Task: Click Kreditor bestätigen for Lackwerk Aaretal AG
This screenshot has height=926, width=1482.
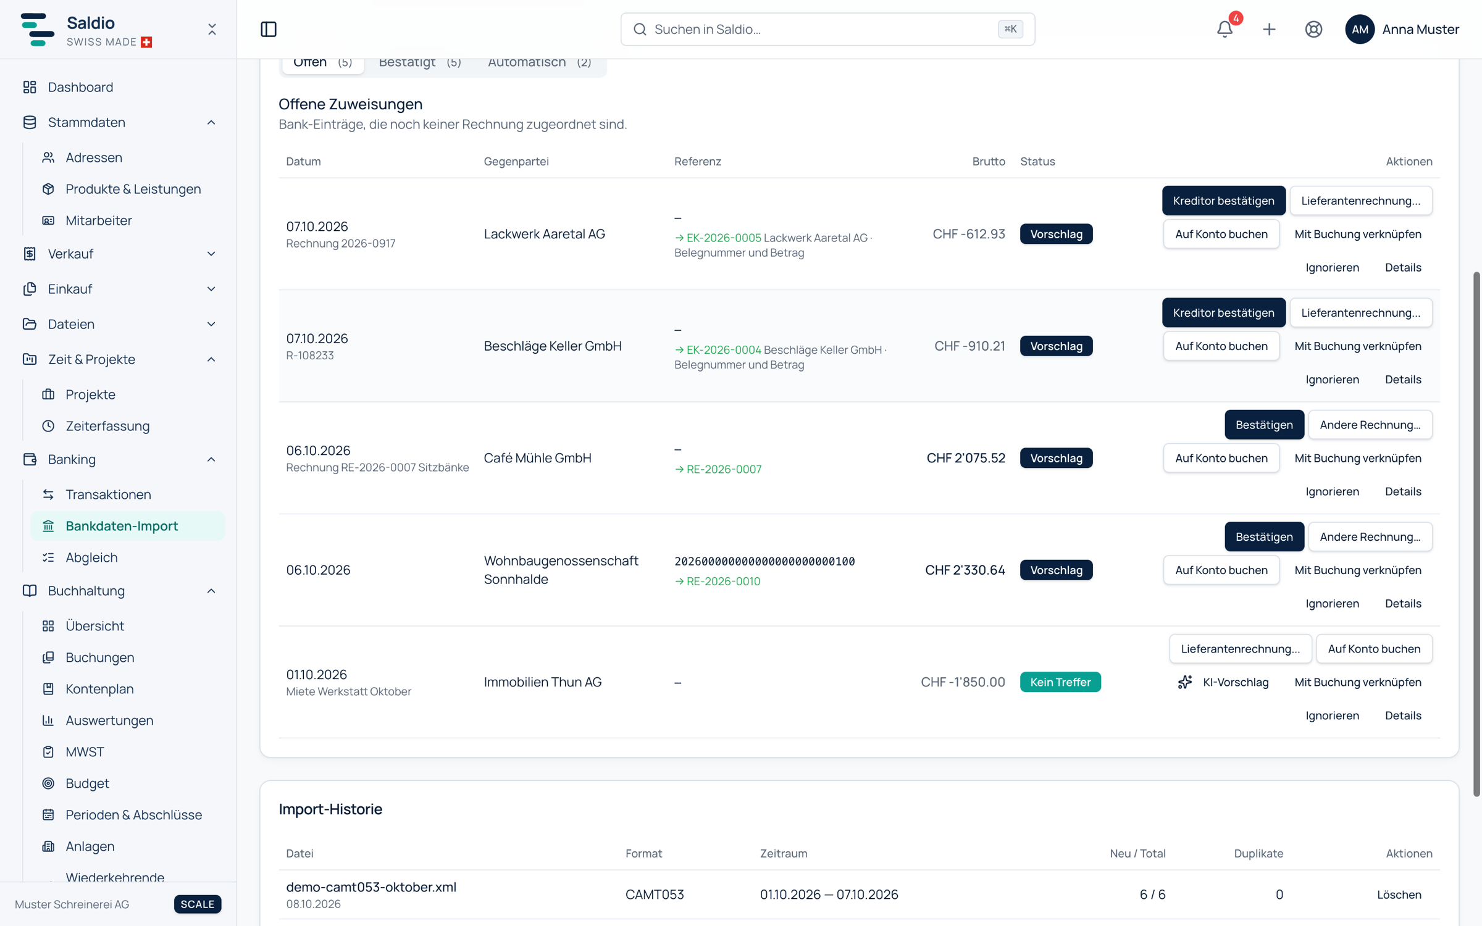Action: coord(1223,201)
